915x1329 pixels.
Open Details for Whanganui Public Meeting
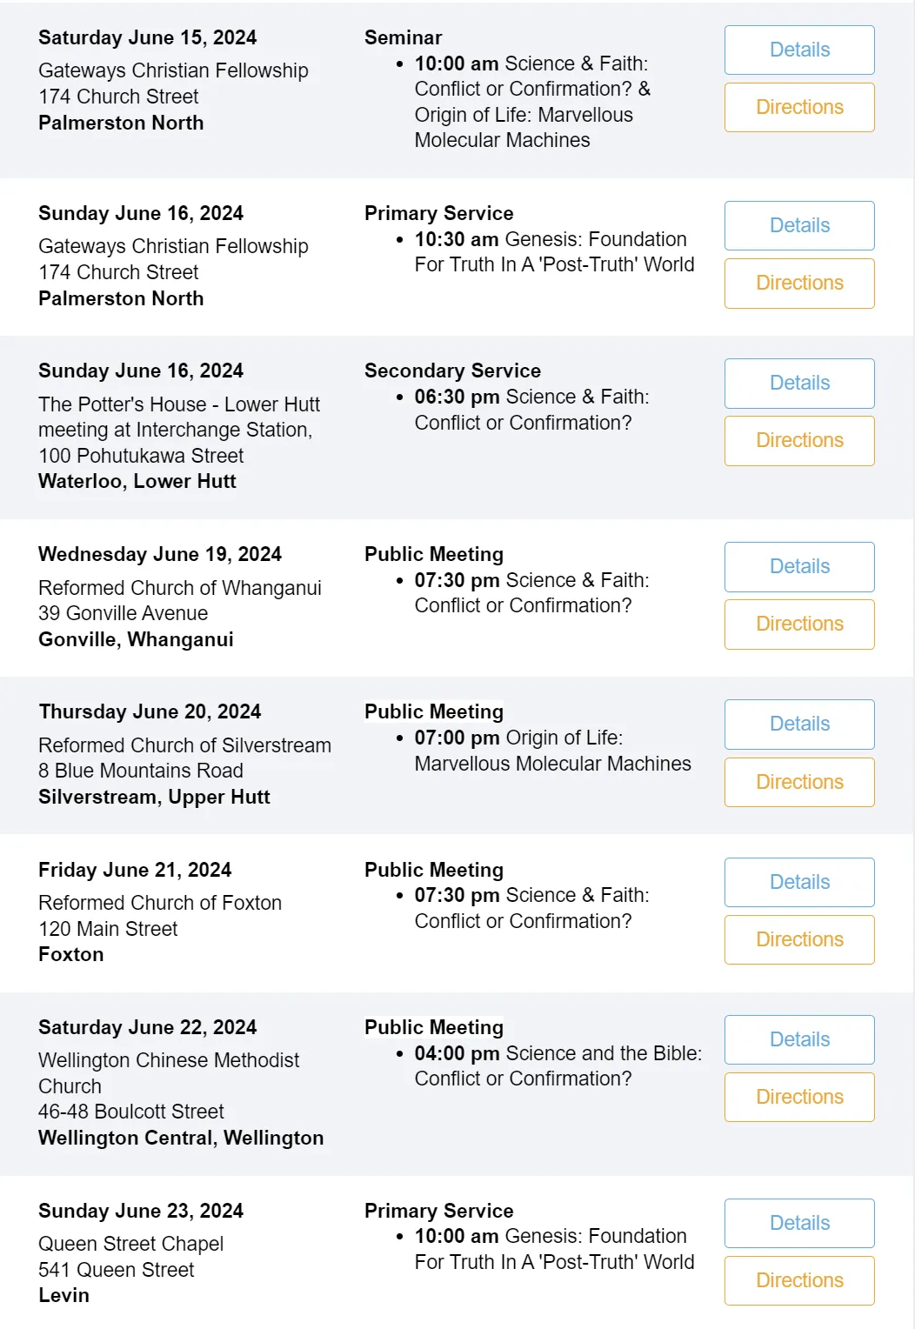[799, 566]
